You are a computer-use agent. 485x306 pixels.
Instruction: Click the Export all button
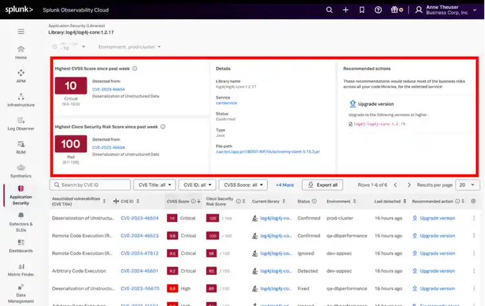point(323,185)
